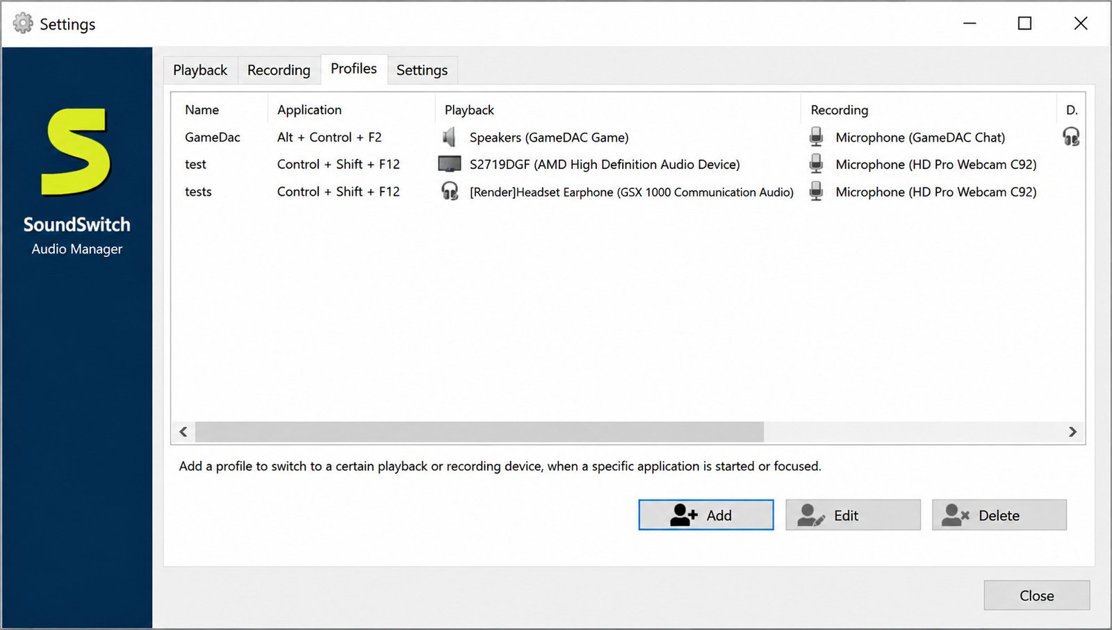The width and height of the screenshot is (1112, 630).
Task: Click the gear icon in the Settings title bar
Action: click(x=23, y=24)
